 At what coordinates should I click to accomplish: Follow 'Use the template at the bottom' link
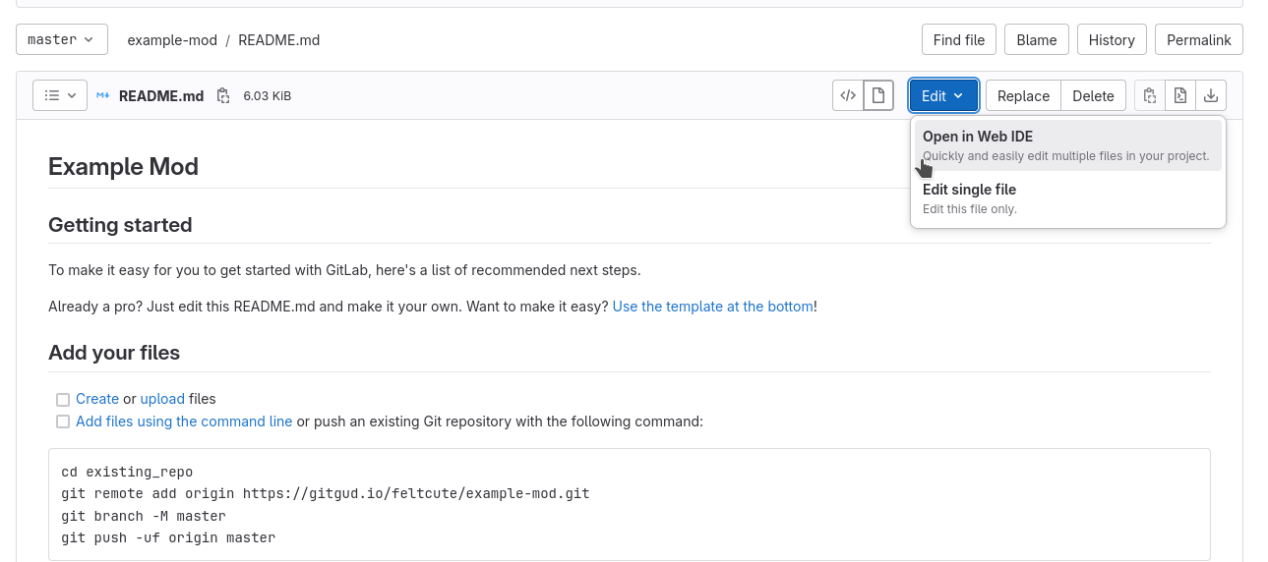pos(712,307)
